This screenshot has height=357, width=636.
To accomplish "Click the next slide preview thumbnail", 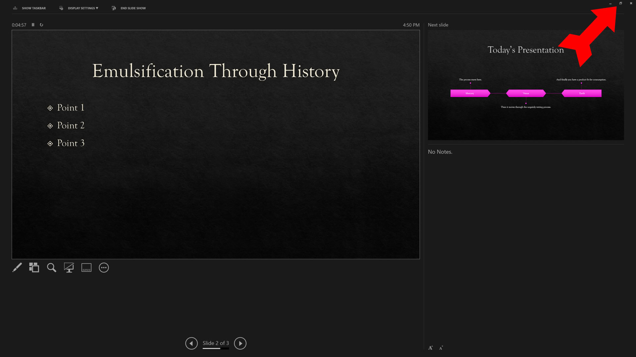I will 526,85.
